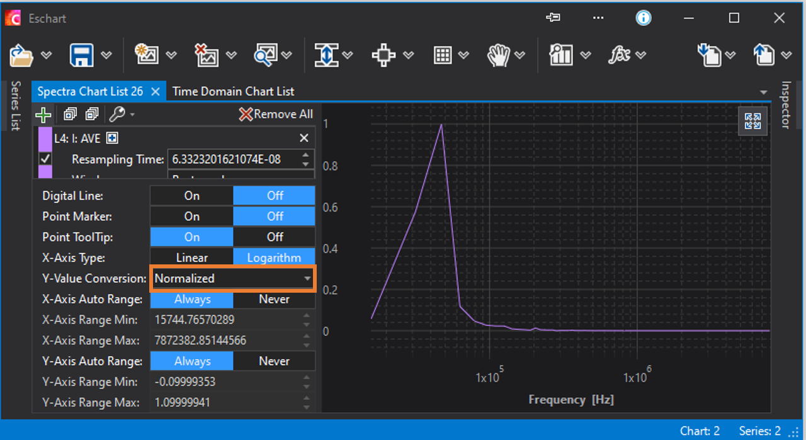Open the wrench settings dropdown arrow
The width and height of the screenshot is (806, 440).
click(x=132, y=115)
